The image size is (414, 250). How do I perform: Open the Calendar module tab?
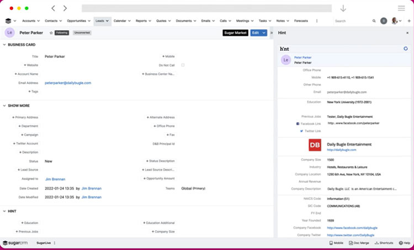(x=120, y=21)
